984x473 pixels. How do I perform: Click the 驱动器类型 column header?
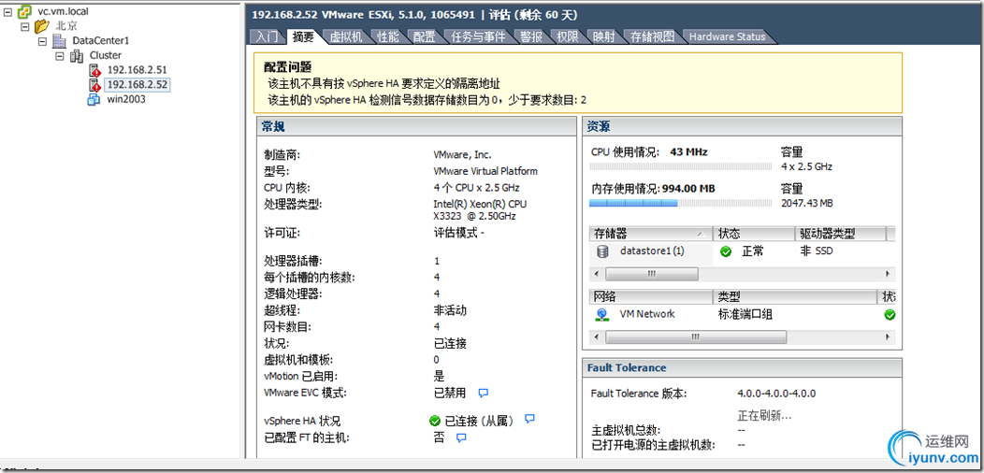tap(840, 234)
